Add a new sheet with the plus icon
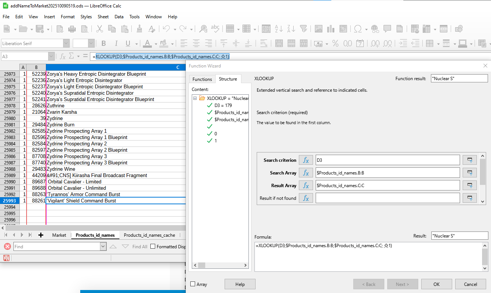The width and height of the screenshot is (491, 293). click(41, 235)
